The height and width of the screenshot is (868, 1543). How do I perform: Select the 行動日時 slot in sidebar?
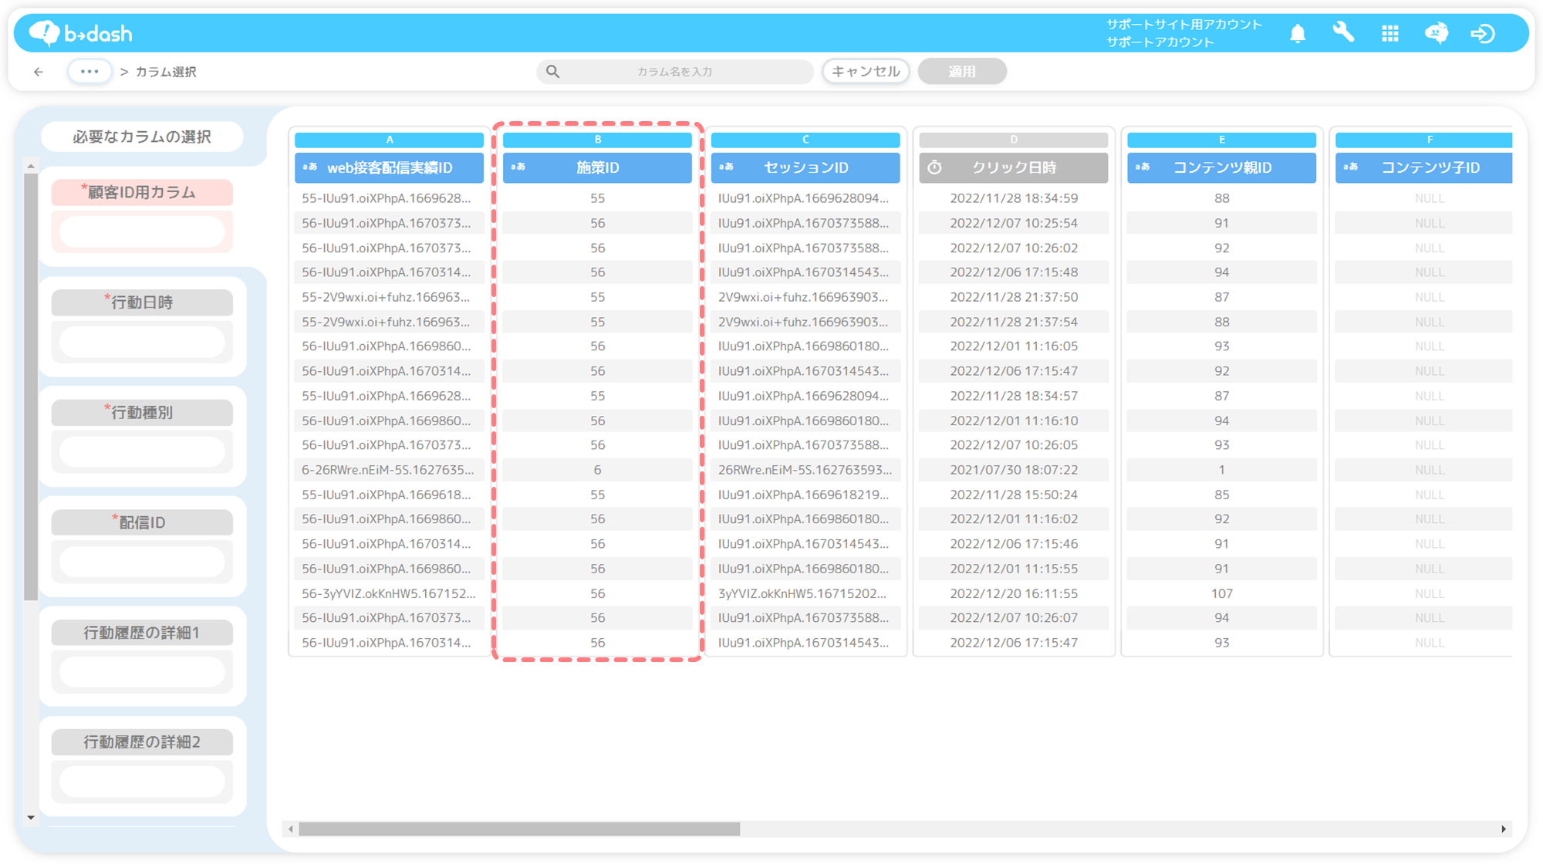(142, 341)
